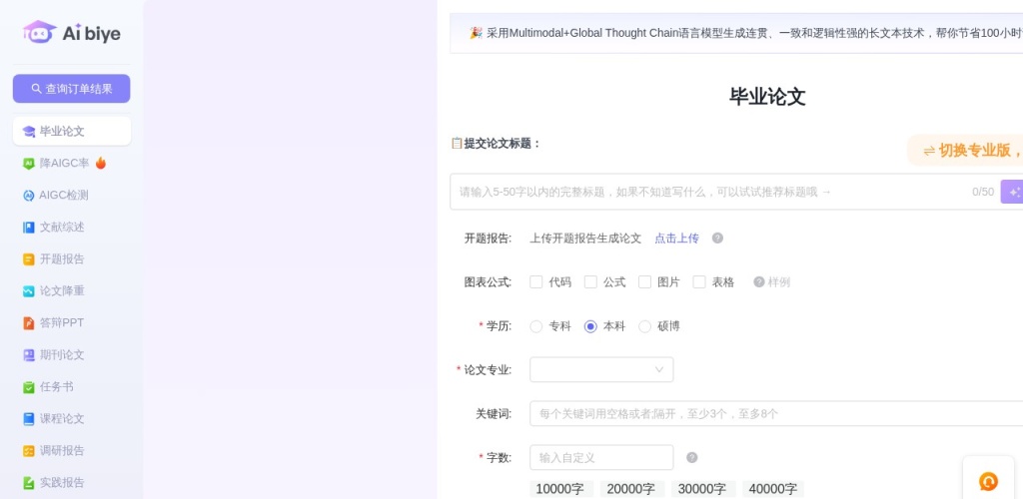Click the Ai biye logo icon

(40, 33)
